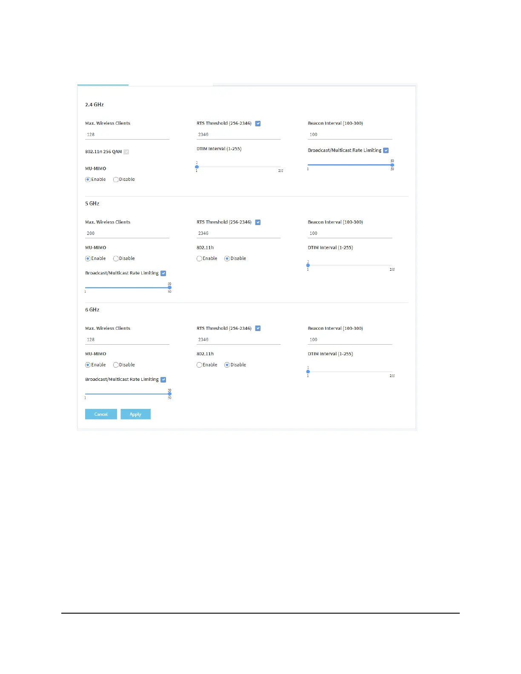Click the 2.4 GHz DTIM Interval slider handle
The image size is (521, 674).
(197, 167)
